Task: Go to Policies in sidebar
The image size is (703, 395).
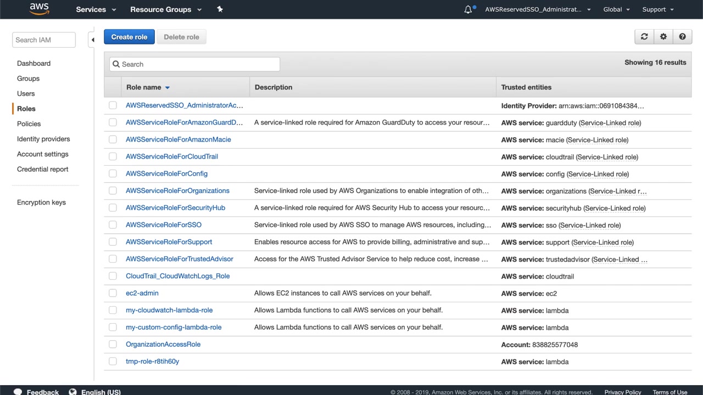Action: click(29, 124)
